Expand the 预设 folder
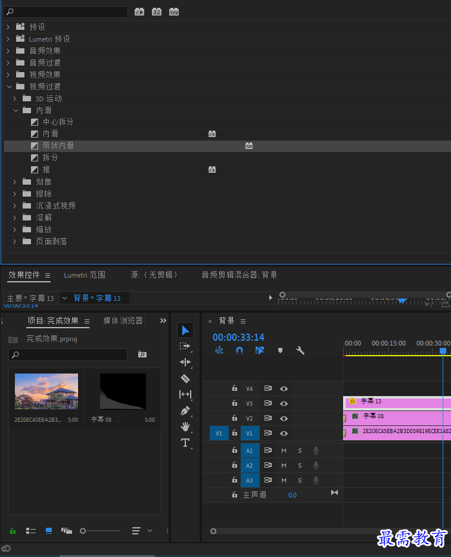 tap(8, 27)
